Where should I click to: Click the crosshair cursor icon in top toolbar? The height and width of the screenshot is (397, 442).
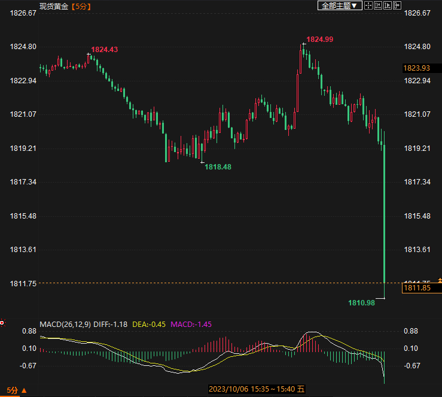(x=368, y=5)
